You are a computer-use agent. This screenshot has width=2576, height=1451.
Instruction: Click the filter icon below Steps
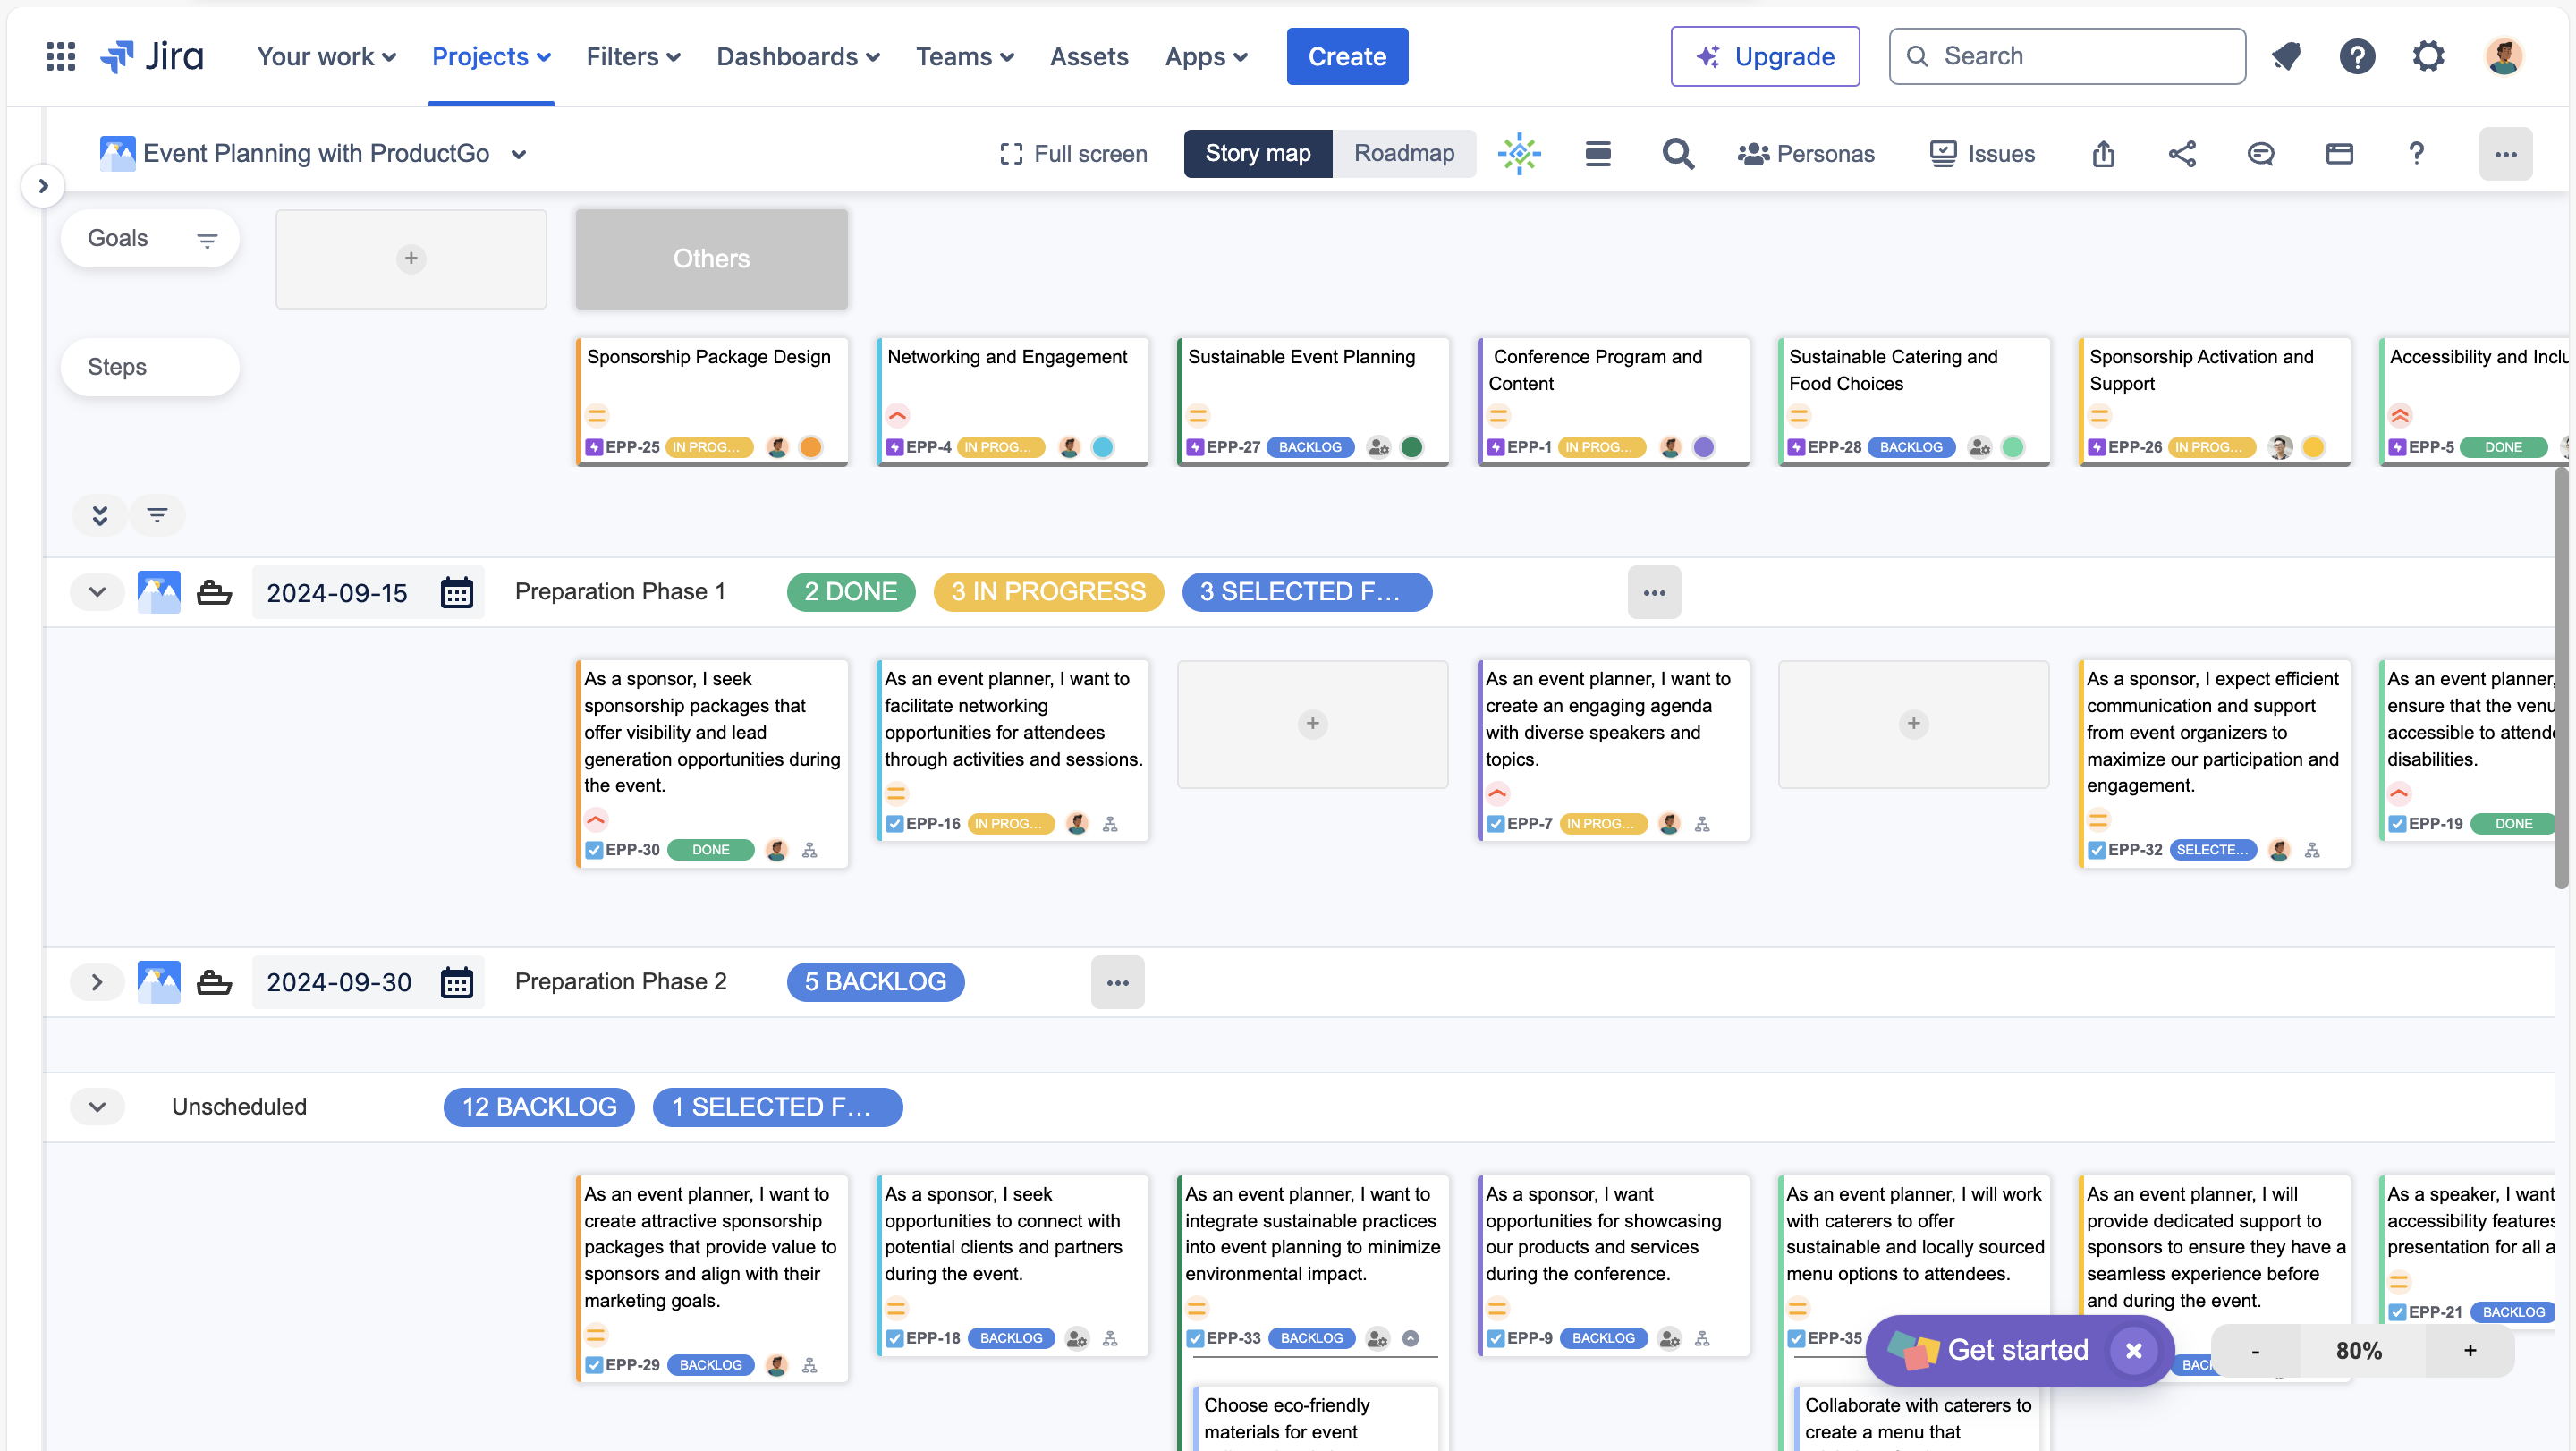click(x=157, y=515)
